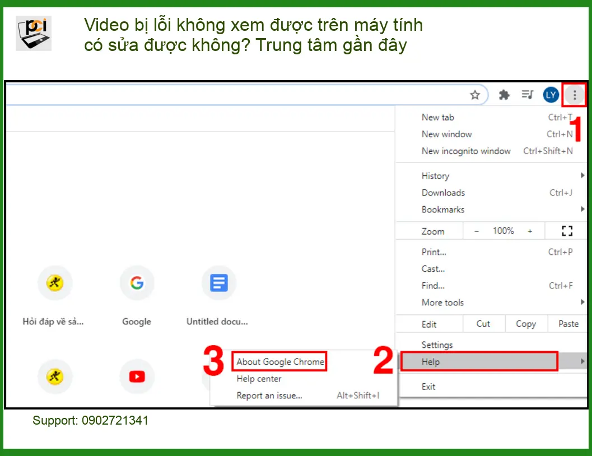This screenshot has width=592, height=456.
Task: Select New tab from the menu
Action: (x=491, y=118)
